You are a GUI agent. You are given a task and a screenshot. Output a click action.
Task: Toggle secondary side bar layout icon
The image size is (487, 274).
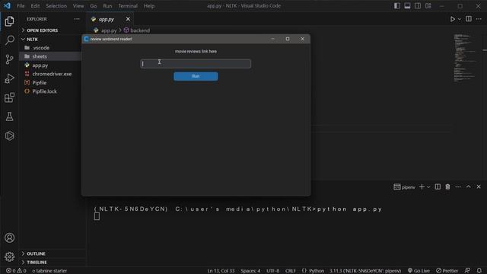tap(418, 6)
